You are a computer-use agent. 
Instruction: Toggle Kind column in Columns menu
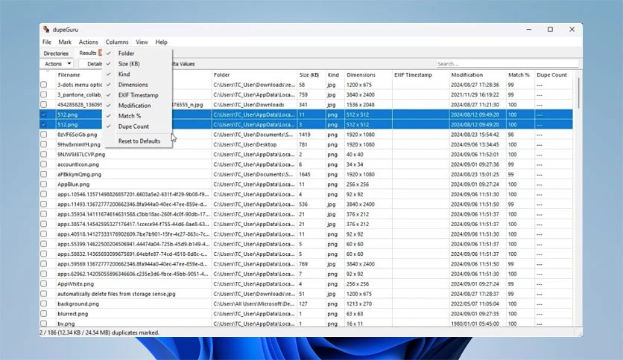tap(137, 74)
